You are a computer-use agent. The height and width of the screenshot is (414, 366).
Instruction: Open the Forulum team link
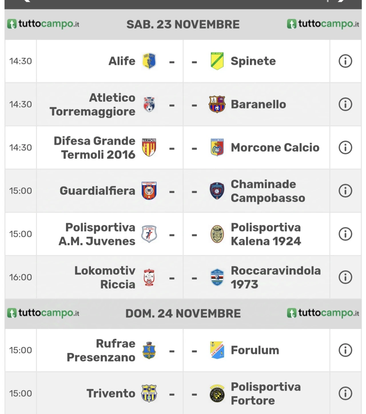click(x=255, y=350)
